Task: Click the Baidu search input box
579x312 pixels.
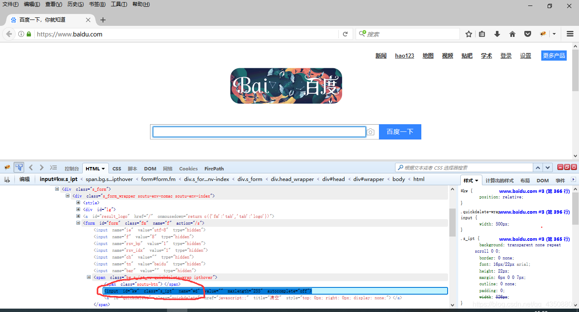Action: [259, 132]
